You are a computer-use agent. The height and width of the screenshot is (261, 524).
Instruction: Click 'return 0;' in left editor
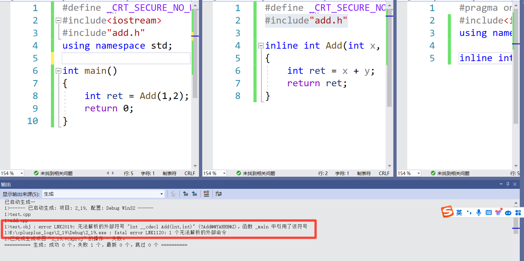109,108
